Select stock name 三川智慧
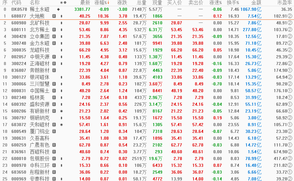294x181 pixels. click(39, 84)
